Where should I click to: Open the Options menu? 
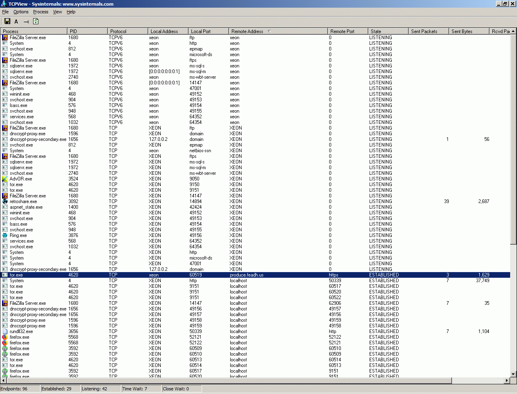coord(21,12)
